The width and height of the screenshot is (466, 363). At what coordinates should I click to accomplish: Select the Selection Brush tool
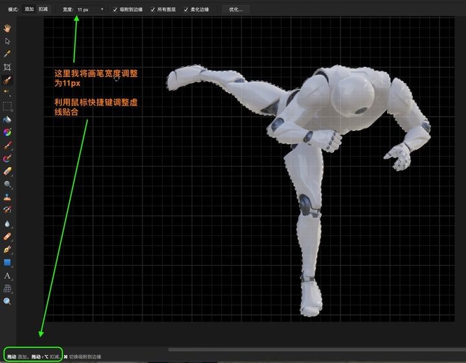coord(8,80)
